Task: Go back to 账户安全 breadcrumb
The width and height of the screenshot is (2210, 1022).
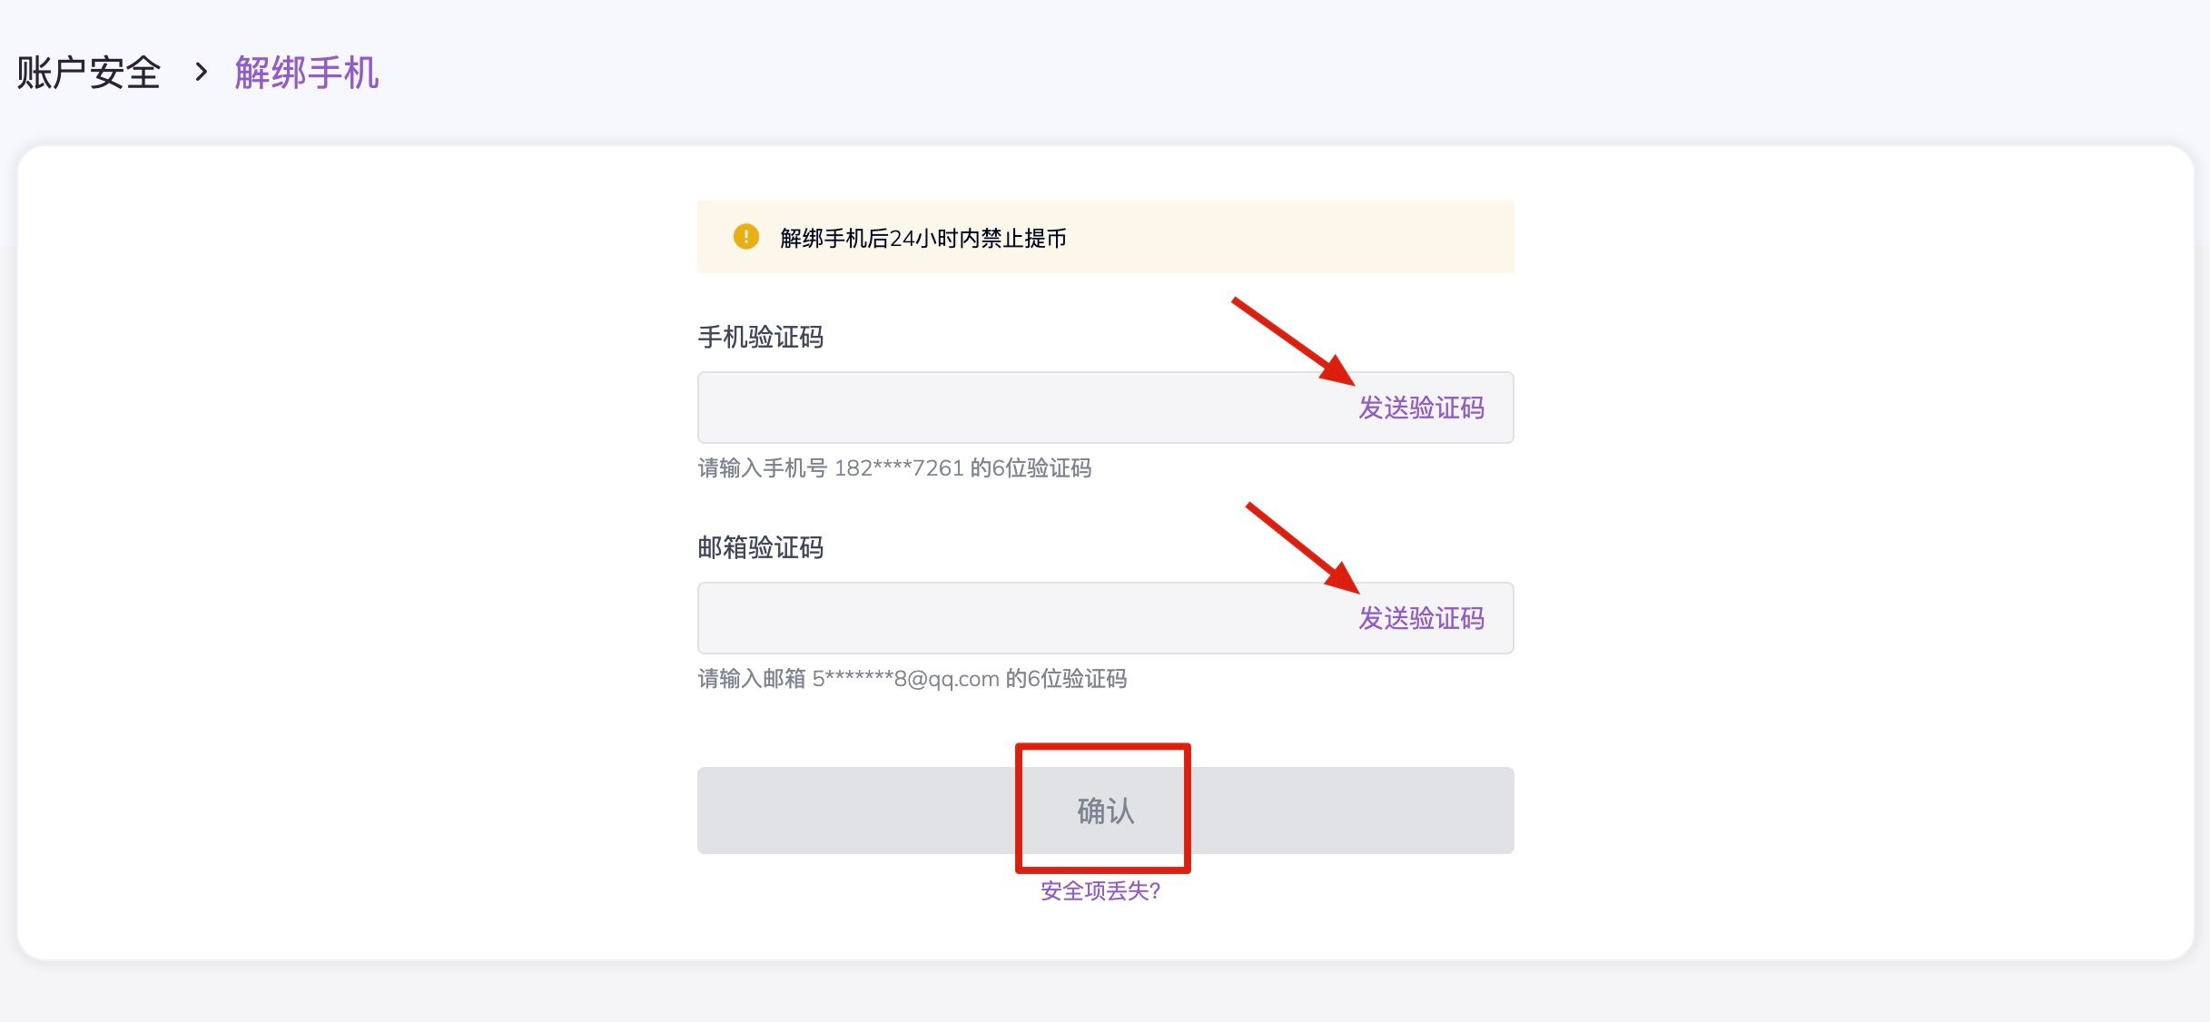Action: [x=89, y=73]
